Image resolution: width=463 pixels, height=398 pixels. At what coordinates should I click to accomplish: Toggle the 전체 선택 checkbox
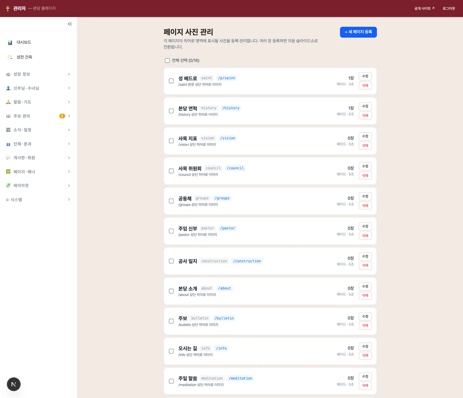pyautogui.click(x=167, y=60)
